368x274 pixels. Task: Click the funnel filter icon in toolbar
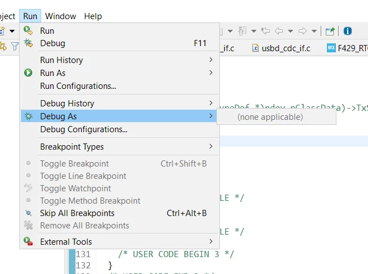(x=15, y=46)
